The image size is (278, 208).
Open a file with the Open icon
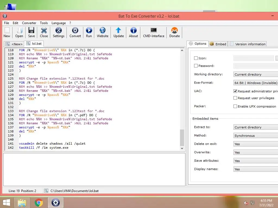point(19,32)
